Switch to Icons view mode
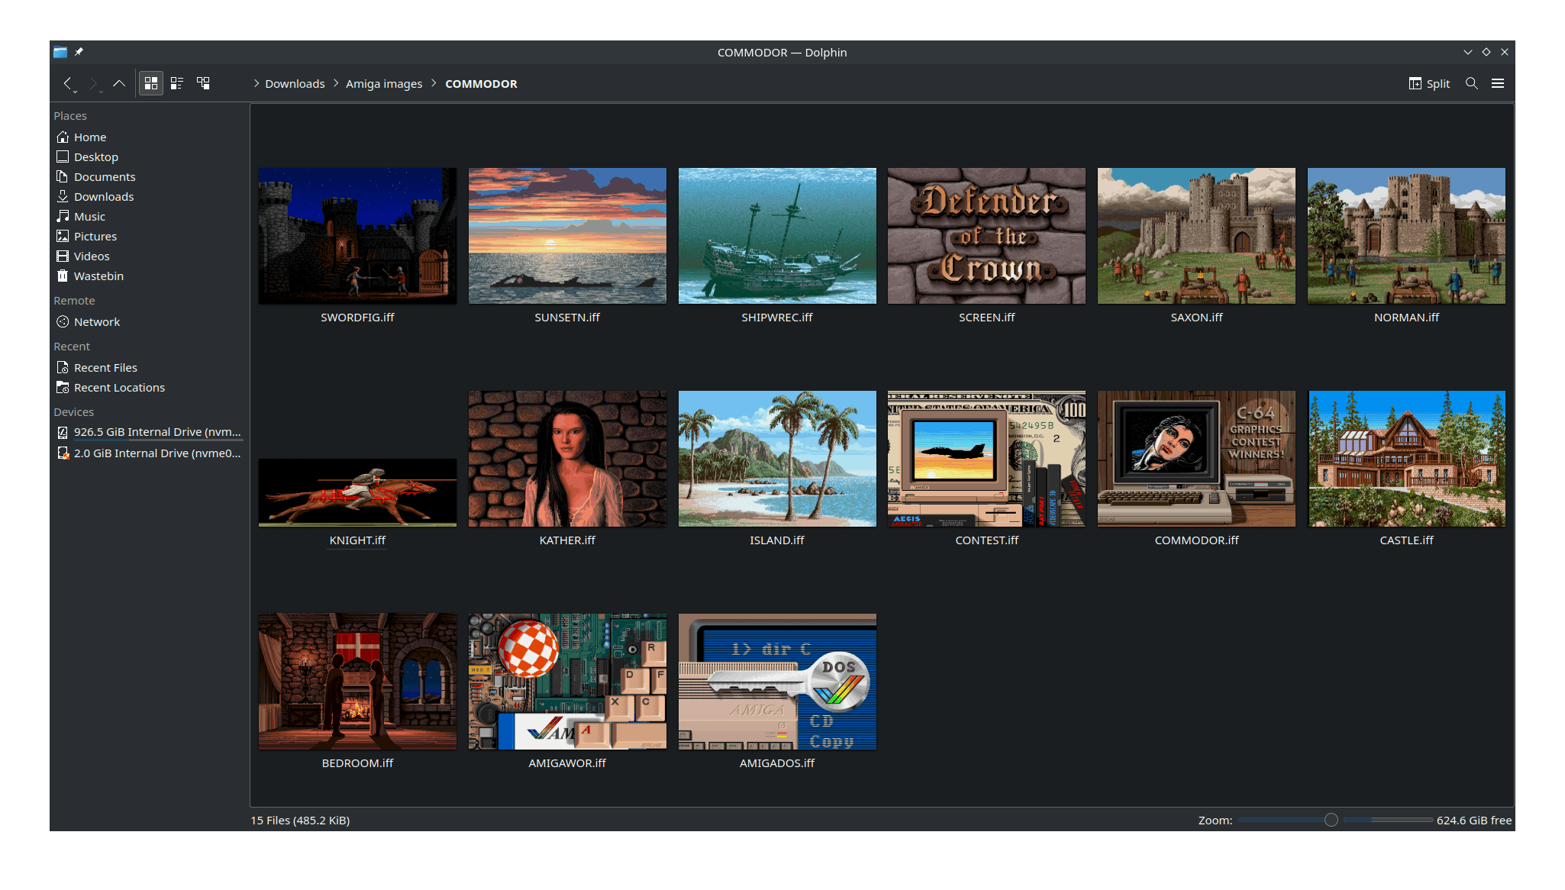Viewport: 1565px width, 890px height. pyautogui.click(x=151, y=83)
